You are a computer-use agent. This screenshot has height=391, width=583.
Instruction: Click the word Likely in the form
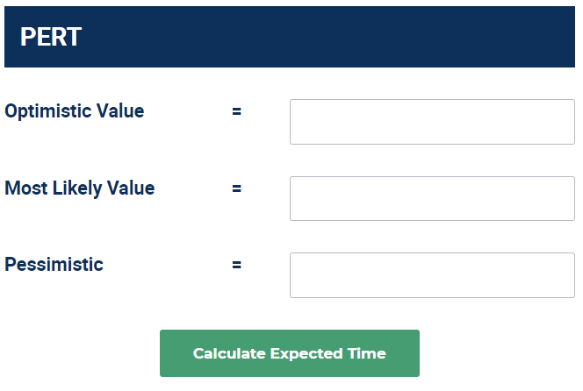(76, 188)
